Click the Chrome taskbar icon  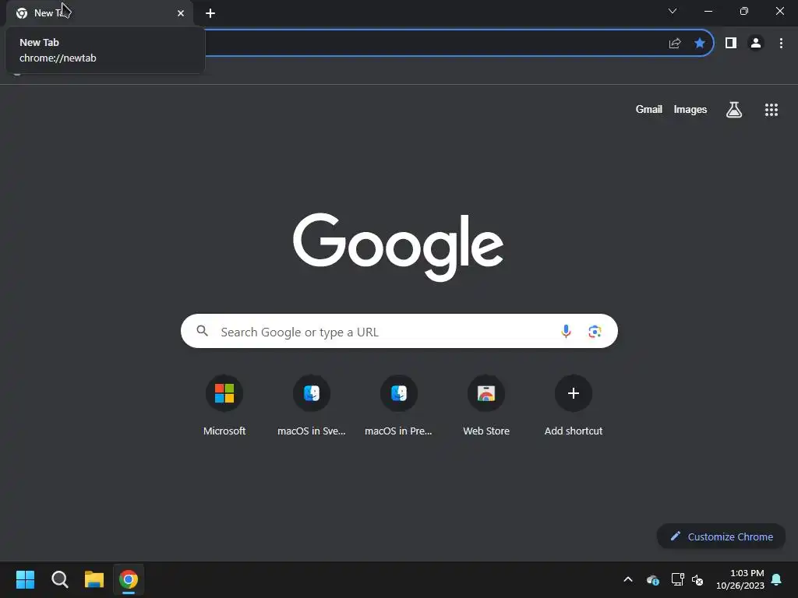pos(129,579)
